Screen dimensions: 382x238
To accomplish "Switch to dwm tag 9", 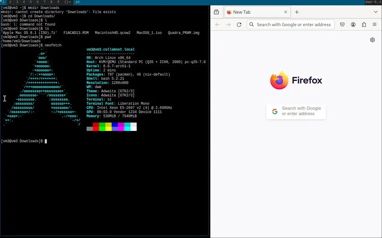I will 58,2.
